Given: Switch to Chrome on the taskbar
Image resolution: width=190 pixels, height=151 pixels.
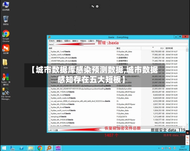Looking at the screenshot, I should coord(40,148).
